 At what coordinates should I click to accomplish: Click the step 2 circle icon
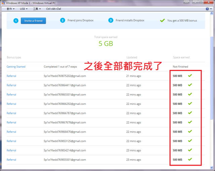tap(62, 20)
